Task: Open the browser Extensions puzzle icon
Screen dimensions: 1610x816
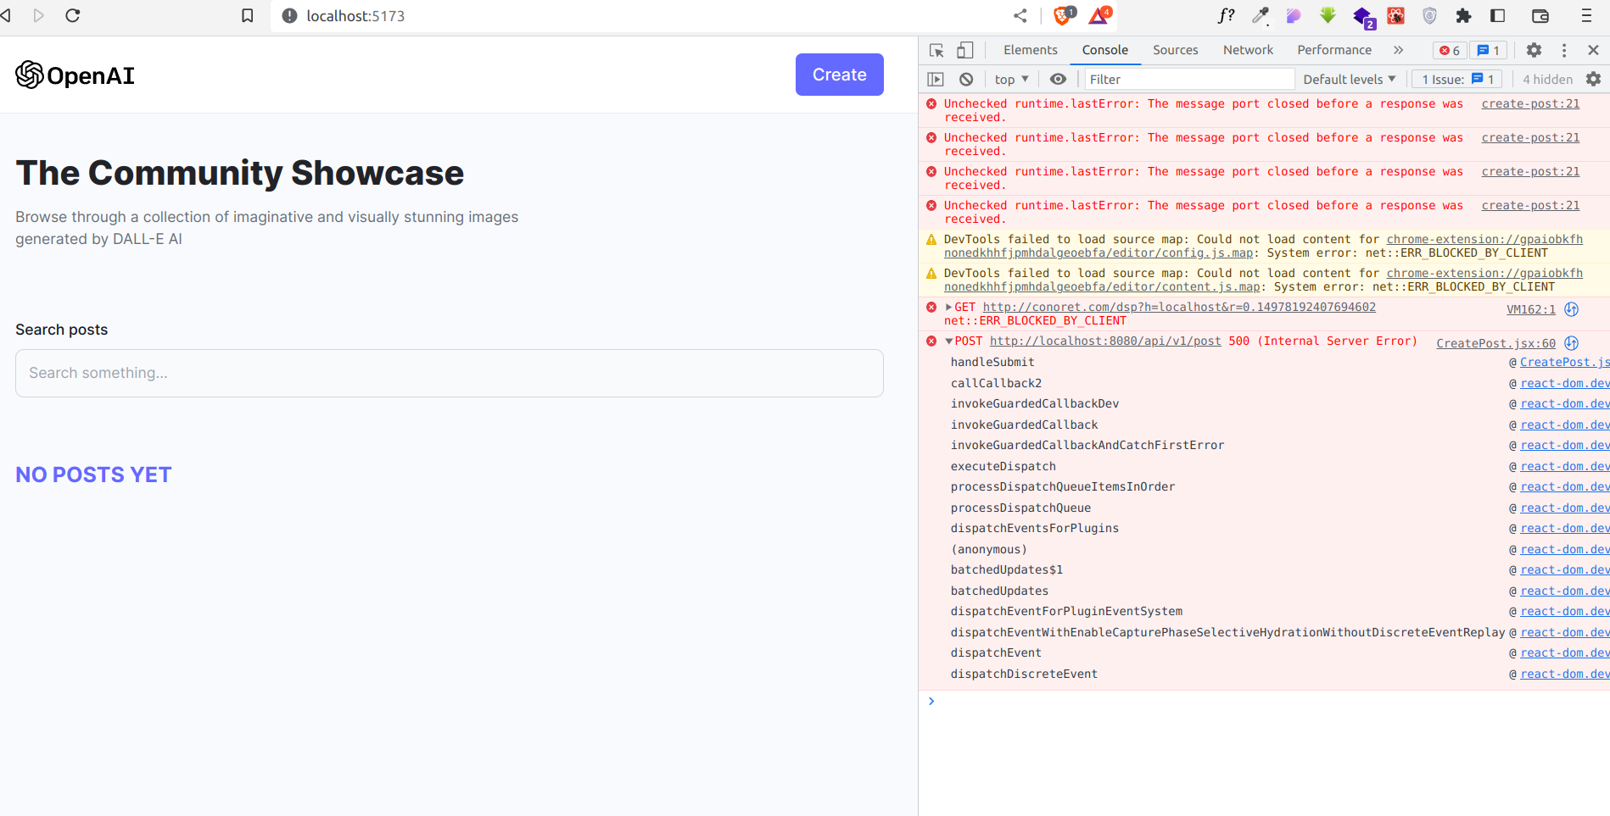Action: tap(1463, 15)
